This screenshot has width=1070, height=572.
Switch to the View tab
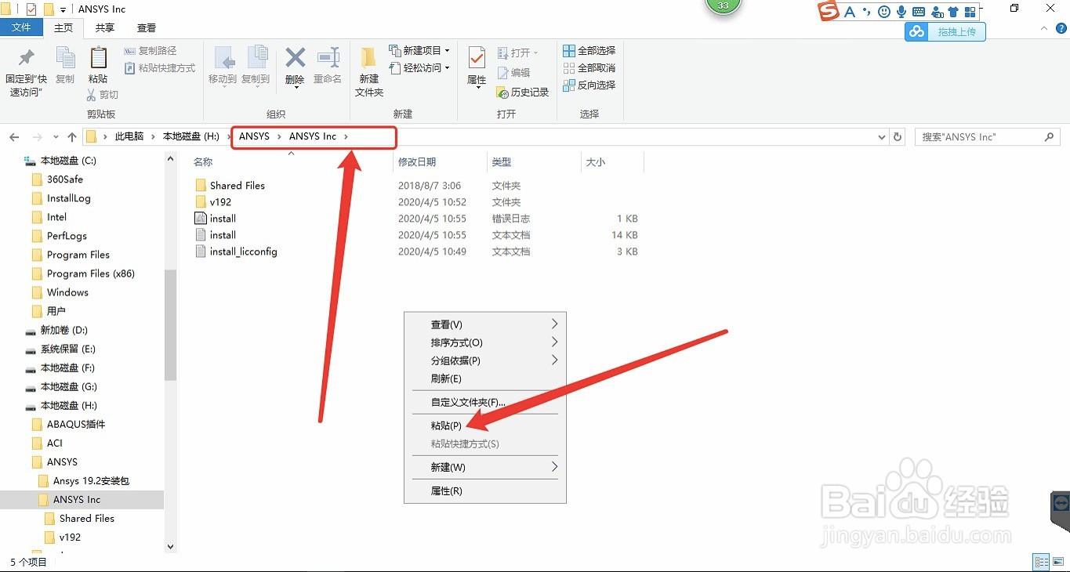pos(147,27)
